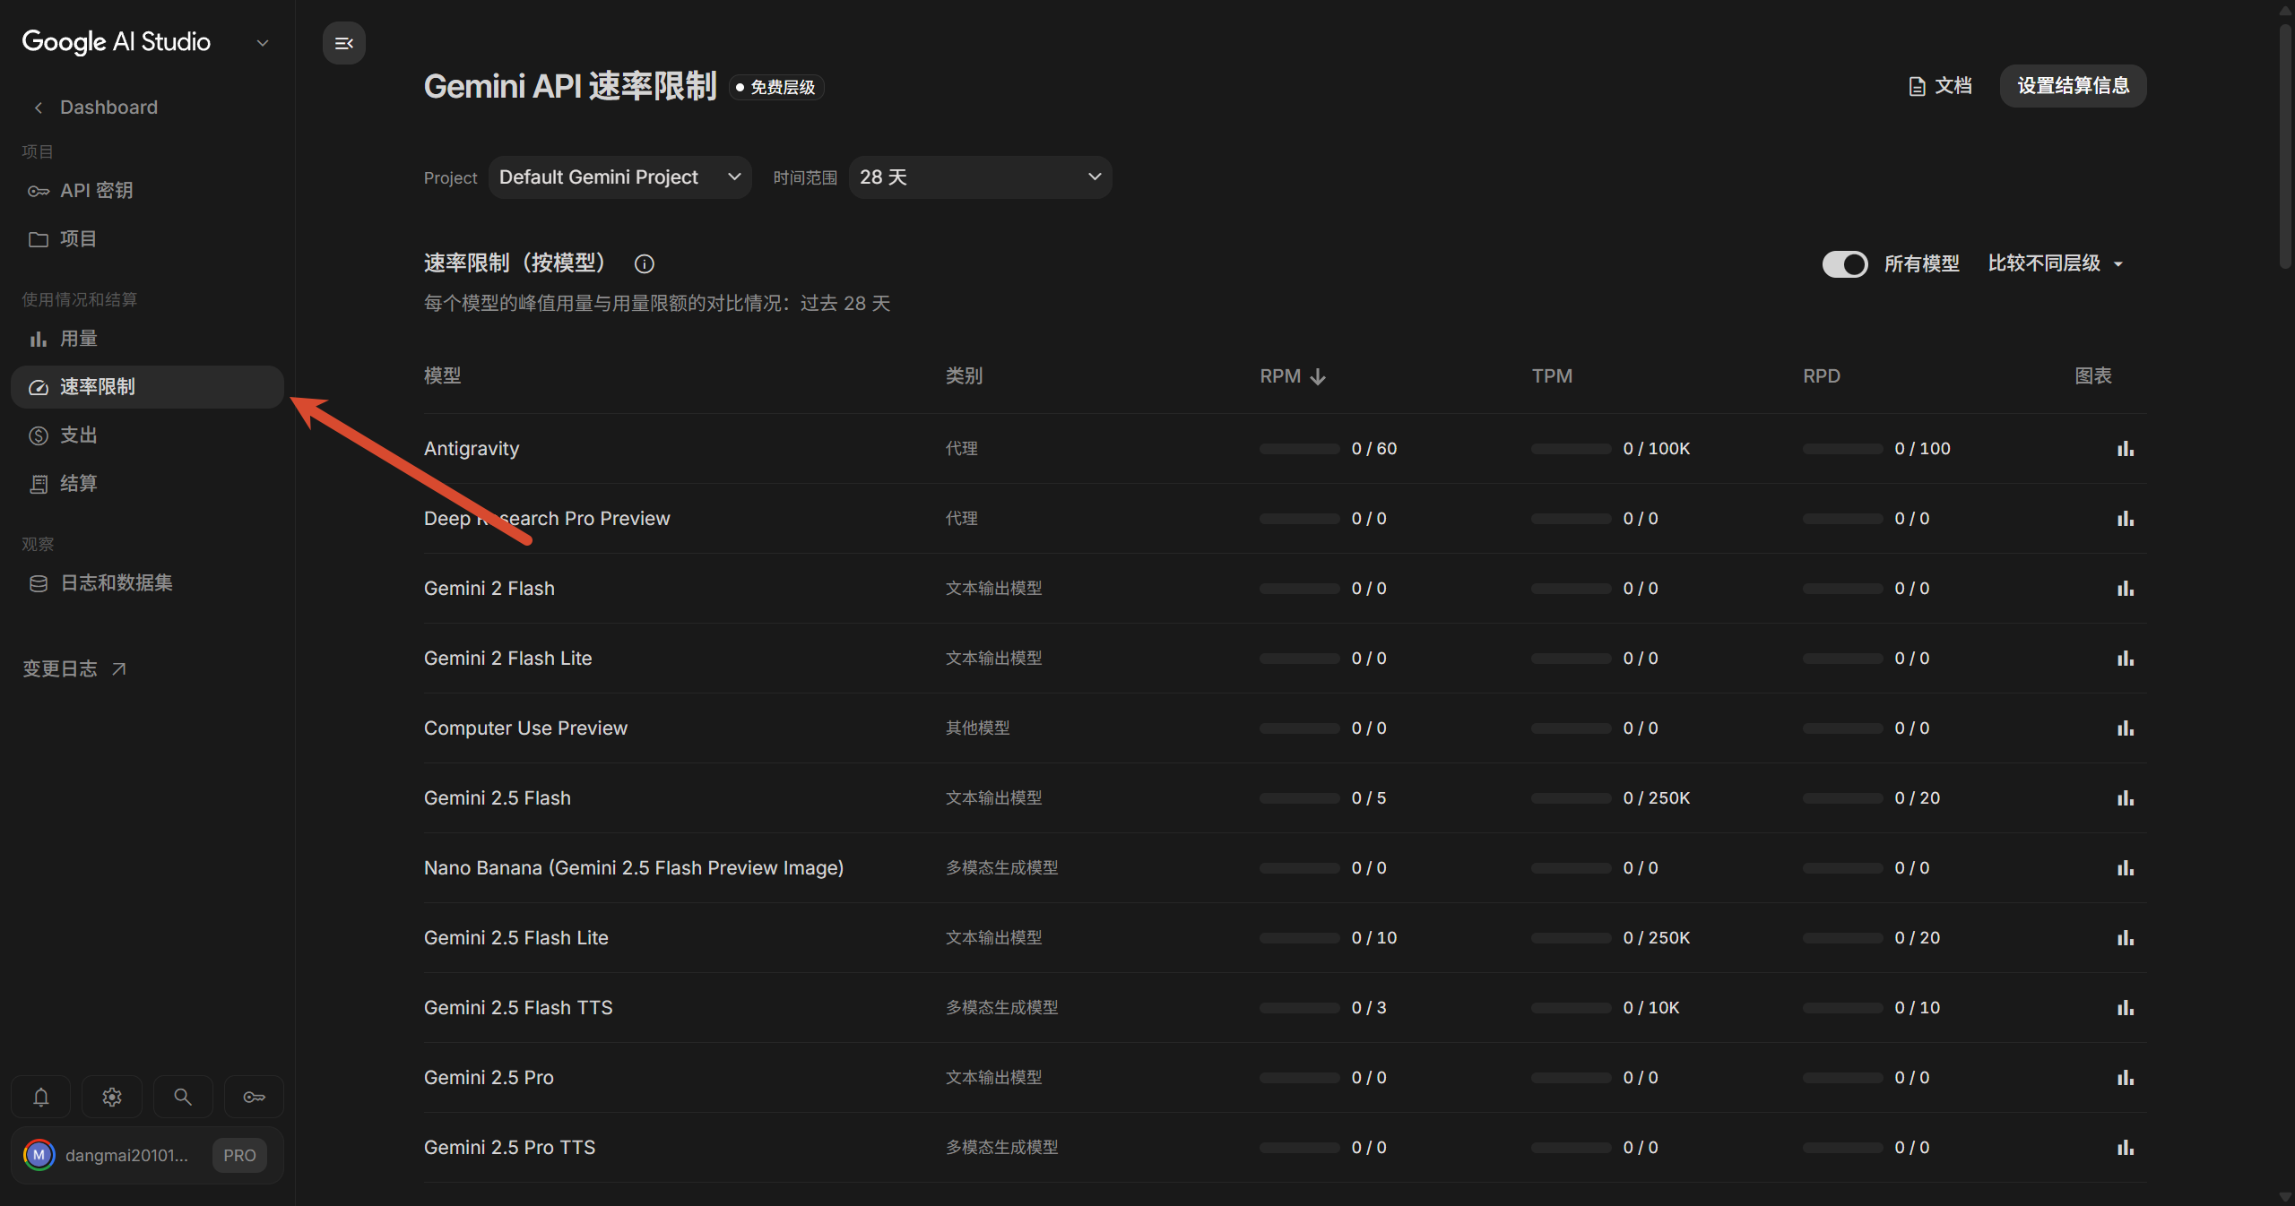Click Nano Banana (Gemini 2.5 Flash Preview Image)
Screen dimensions: 2295x1206
point(634,868)
